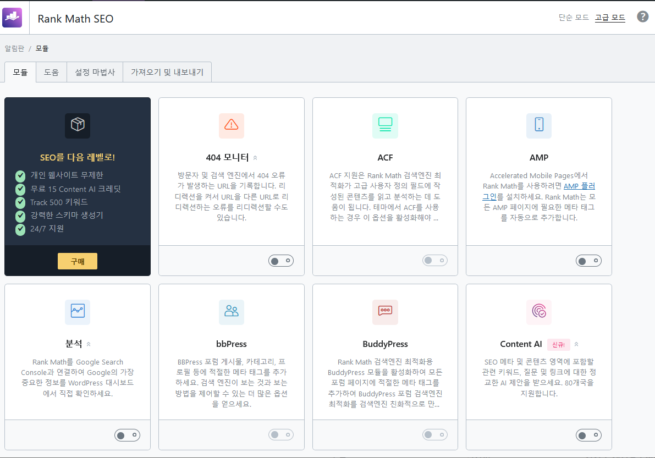Click the ACF module title
This screenshot has height=458, width=655.
[385, 157]
